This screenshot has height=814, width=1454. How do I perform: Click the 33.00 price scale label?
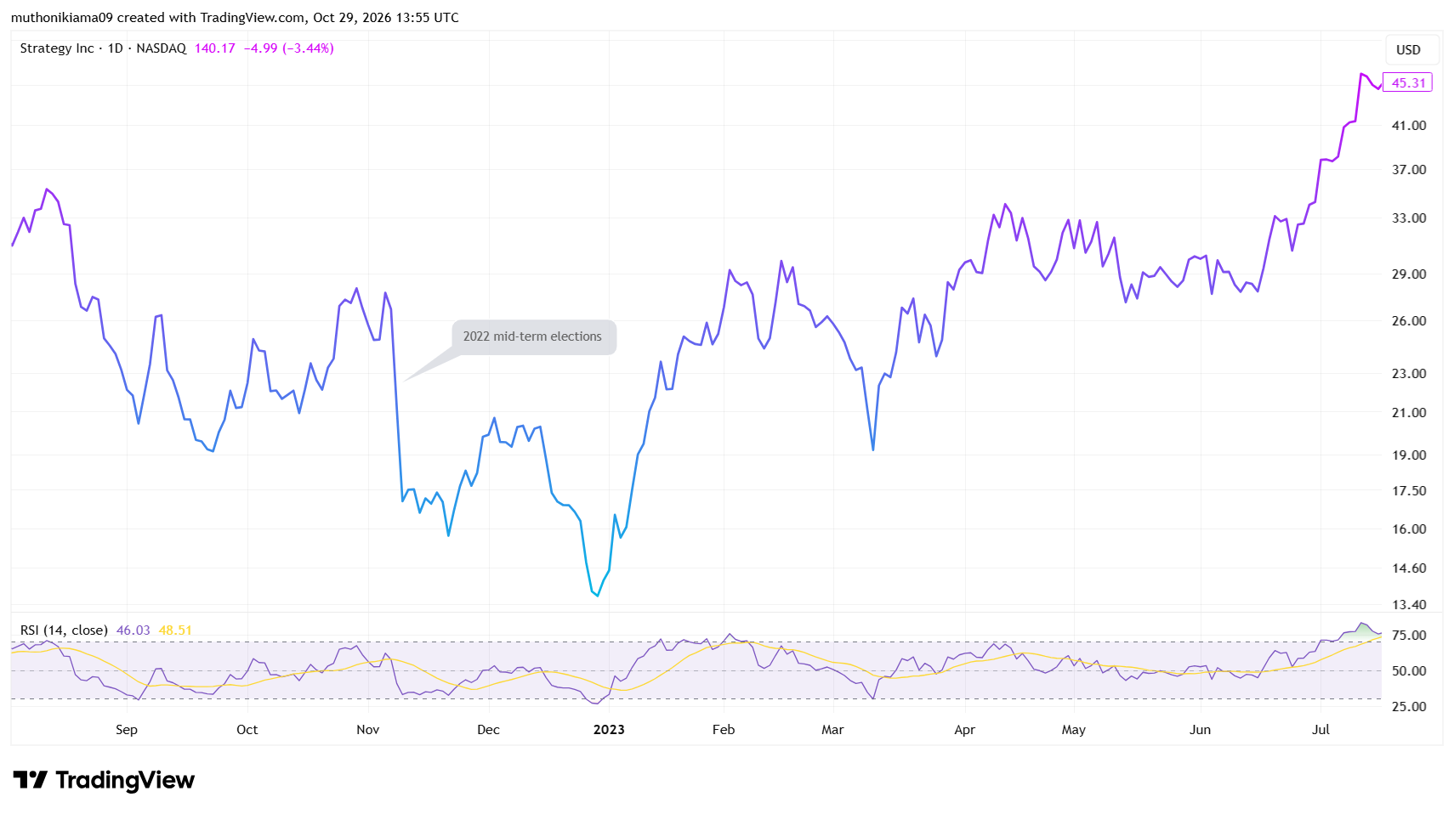1409,218
